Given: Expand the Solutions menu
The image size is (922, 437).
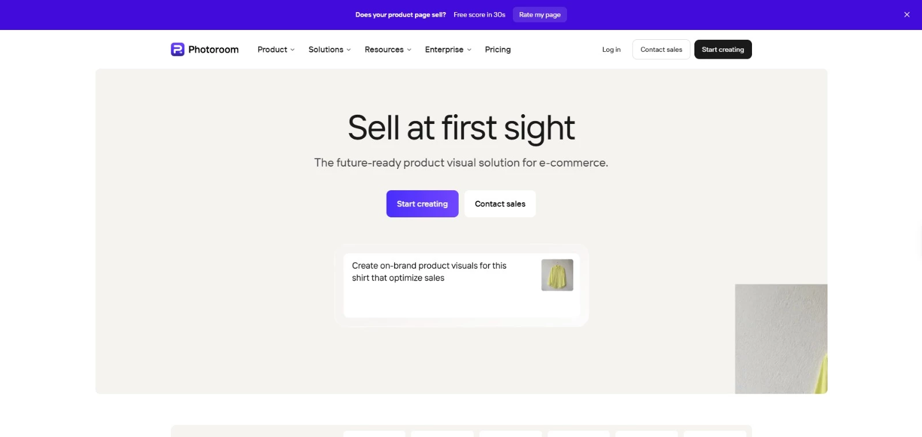Looking at the screenshot, I should tap(330, 50).
